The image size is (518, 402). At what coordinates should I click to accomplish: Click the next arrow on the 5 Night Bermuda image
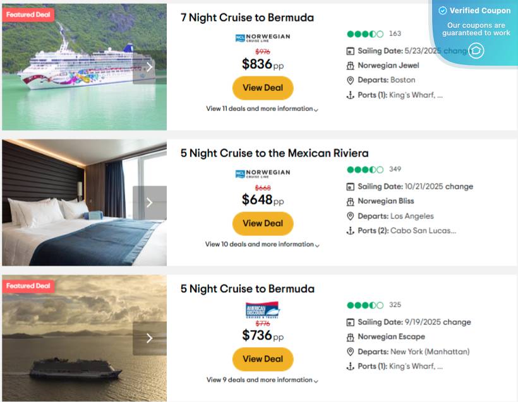pyautogui.click(x=150, y=338)
